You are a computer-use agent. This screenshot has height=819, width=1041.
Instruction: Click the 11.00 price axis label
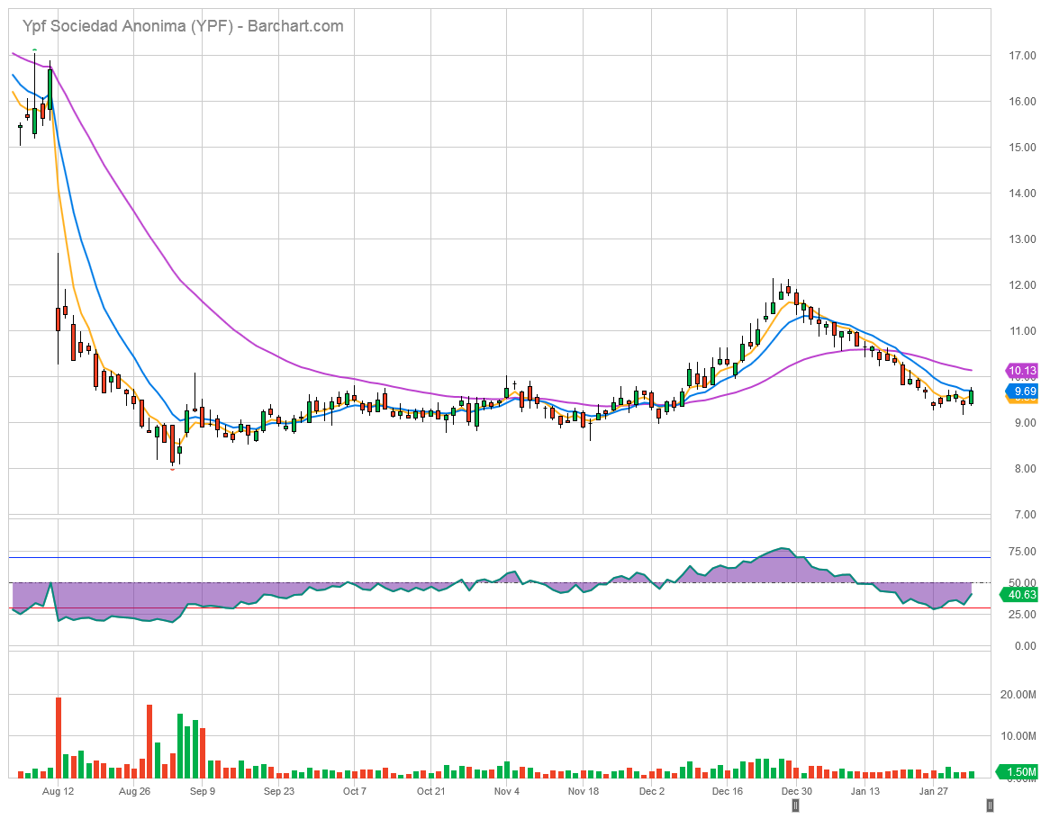1022,331
